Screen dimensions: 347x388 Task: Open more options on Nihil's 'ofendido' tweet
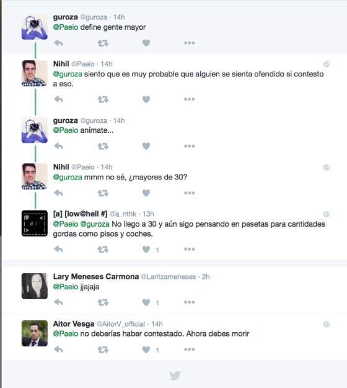190,99
